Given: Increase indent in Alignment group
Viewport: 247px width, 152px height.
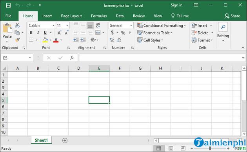Looking at the screenshot, I should coord(83,40).
